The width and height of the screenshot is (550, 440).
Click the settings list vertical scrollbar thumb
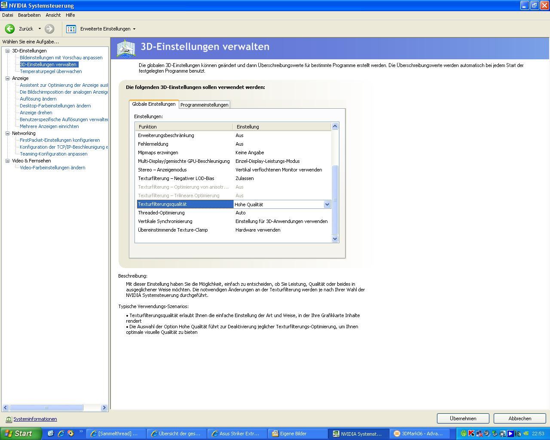coord(335,200)
